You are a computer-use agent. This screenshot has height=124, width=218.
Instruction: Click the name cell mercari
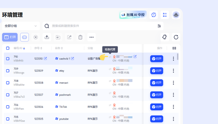(x=64, y=83)
